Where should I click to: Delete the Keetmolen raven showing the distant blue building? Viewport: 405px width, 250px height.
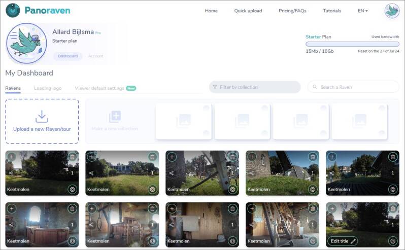click(152, 157)
